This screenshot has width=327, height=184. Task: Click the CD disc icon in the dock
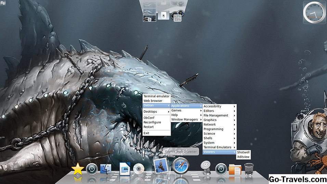(x=139, y=169)
